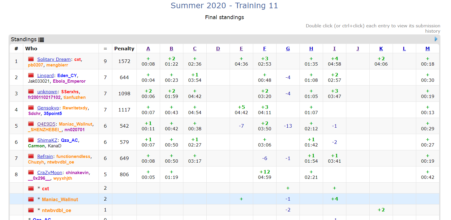
Task: Open problem G from header
Action: (x=288, y=49)
